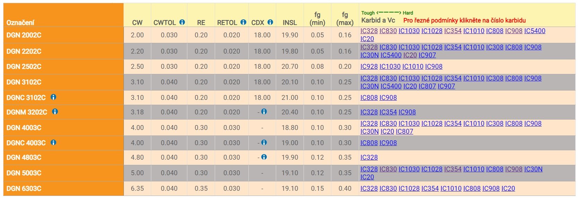Screen dimensions: 578x198
Task: Click IC354 link in DGNM 3202C row
Action: coord(388,112)
